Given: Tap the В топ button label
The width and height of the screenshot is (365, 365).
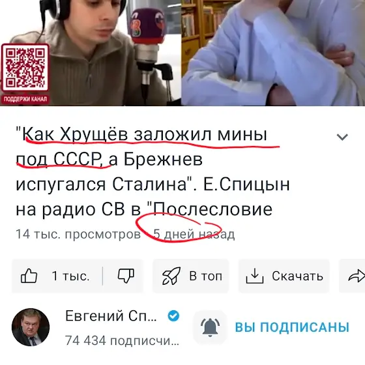Looking at the screenshot, I should (205, 276).
